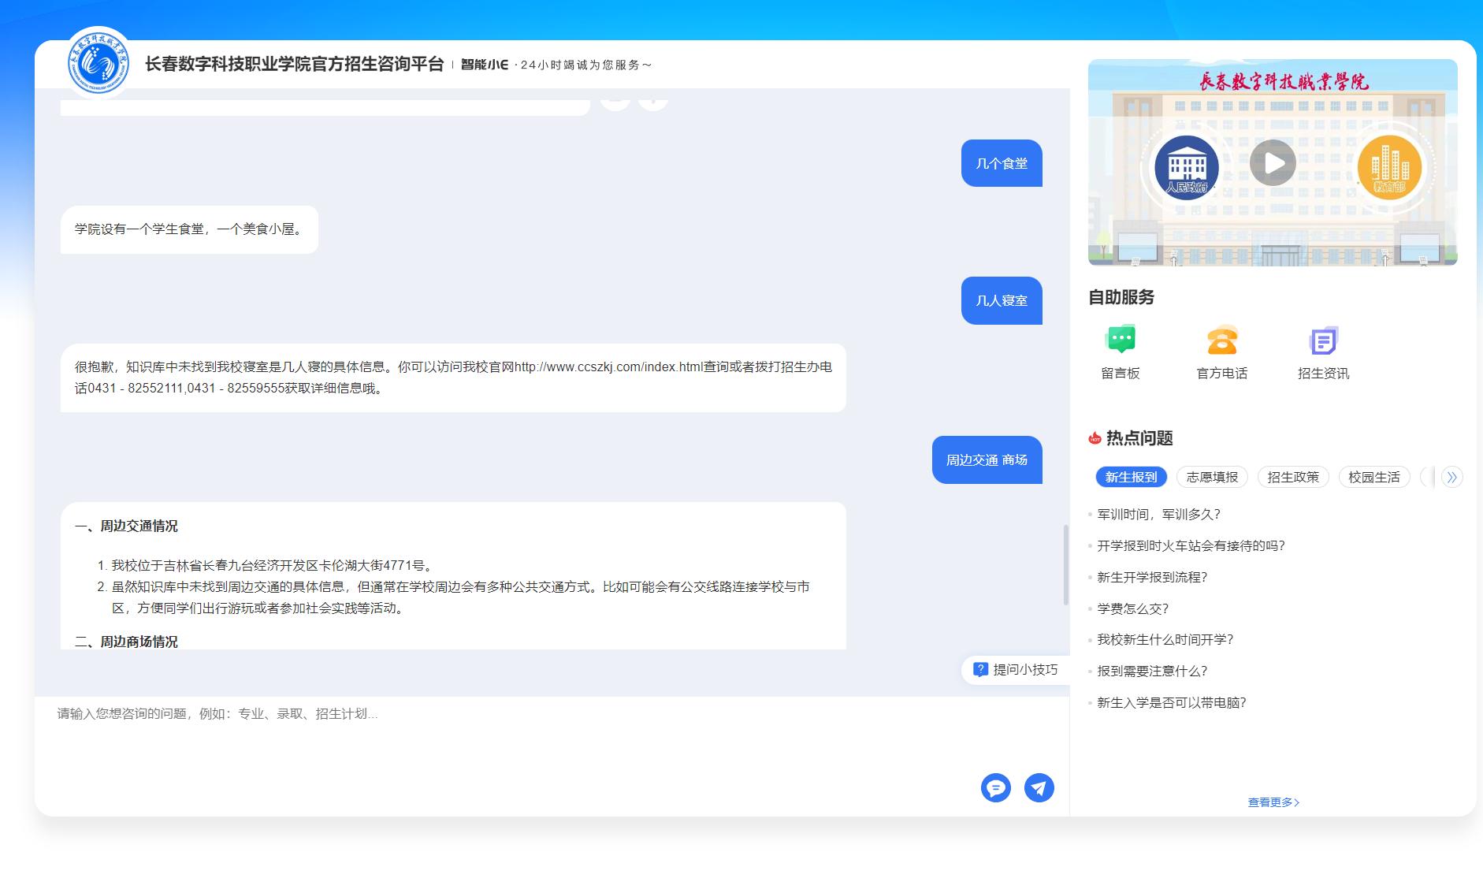
Task: Click the platform title 长春数字科技职业学院官方招生咨询平台
Action: pos(295,65)
